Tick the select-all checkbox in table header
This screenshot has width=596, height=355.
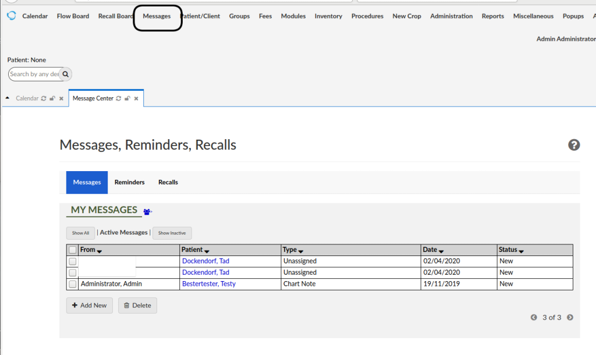[x=72, y=250]
